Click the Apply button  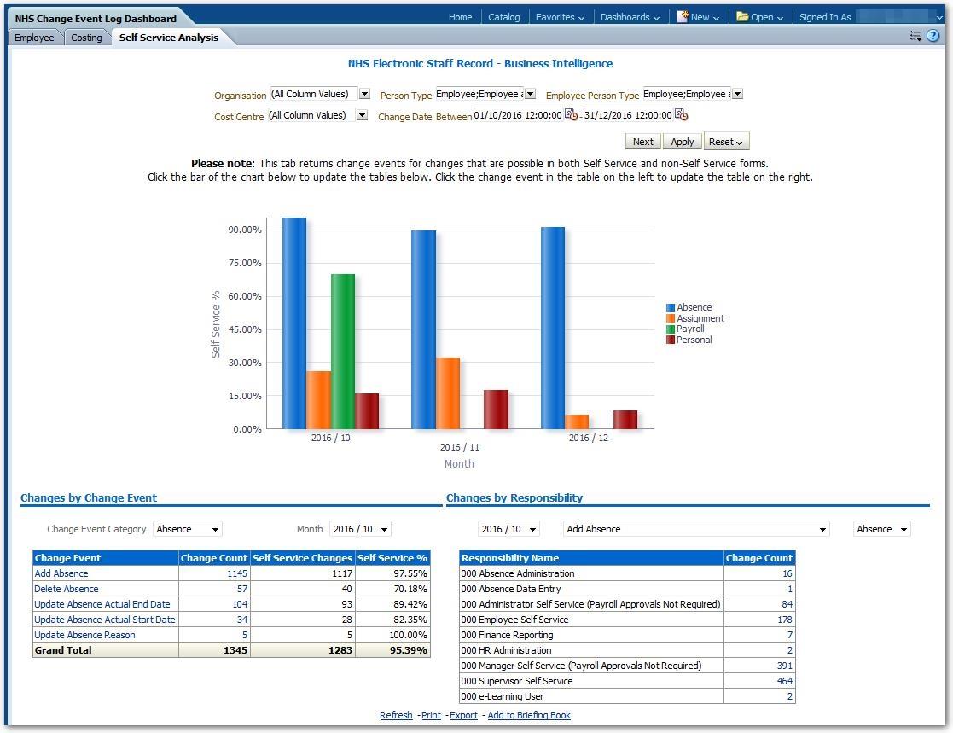(x=682, y=142)
